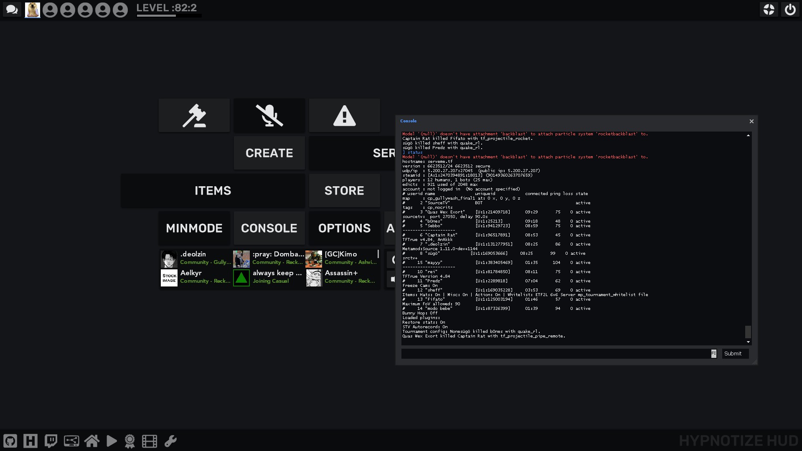Screen dimensions: 802x451
Task: Click the wrench tools icon
Action: click(170, 441)
